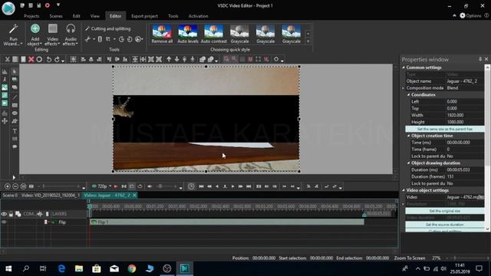Pin the Properties window
491x276 pixels.
[480, 59]
